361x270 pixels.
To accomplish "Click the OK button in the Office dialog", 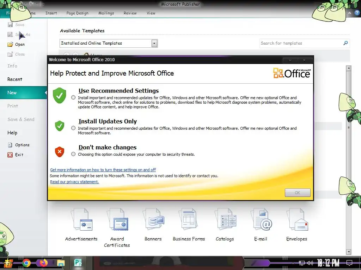I will point(298,193).
